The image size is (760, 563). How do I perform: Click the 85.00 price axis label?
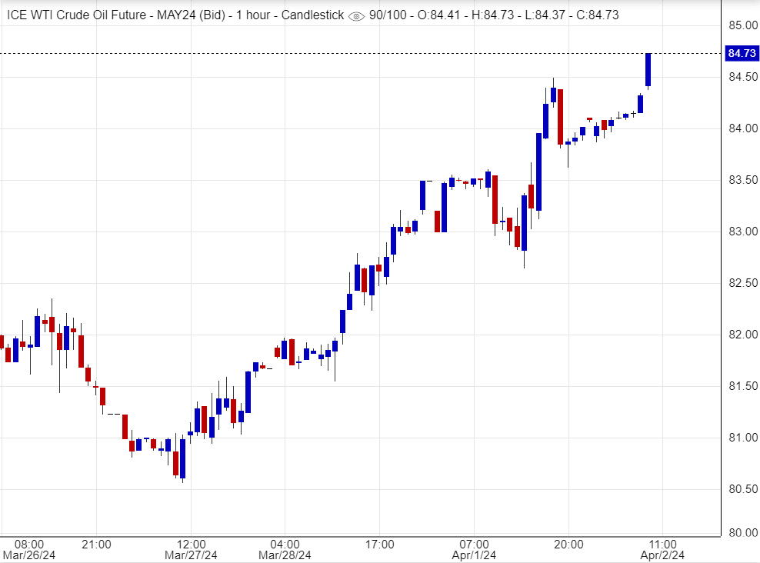point(742,25)
